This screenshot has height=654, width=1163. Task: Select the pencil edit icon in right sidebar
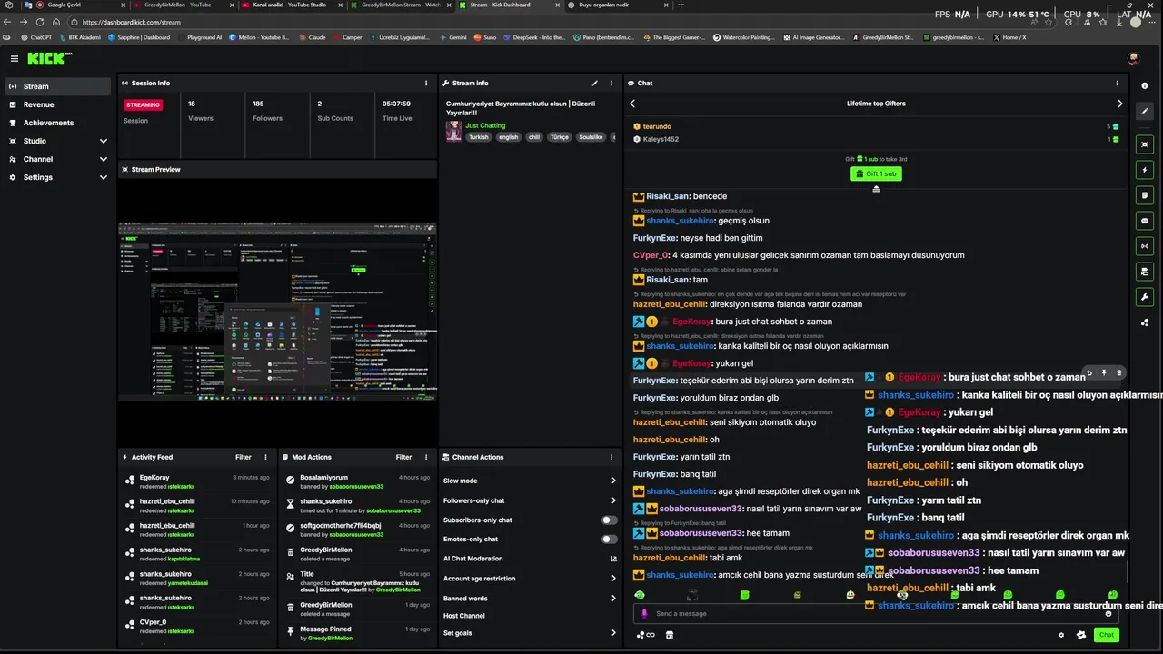tap(1145, 111)
